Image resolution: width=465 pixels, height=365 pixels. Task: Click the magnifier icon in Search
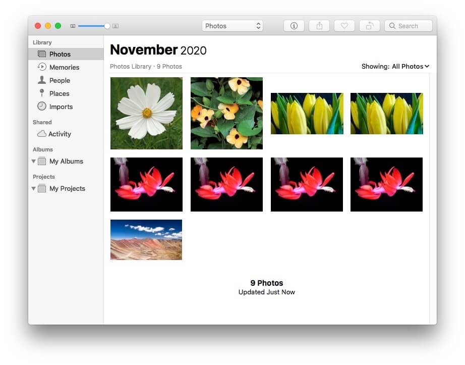pos(392,26)
